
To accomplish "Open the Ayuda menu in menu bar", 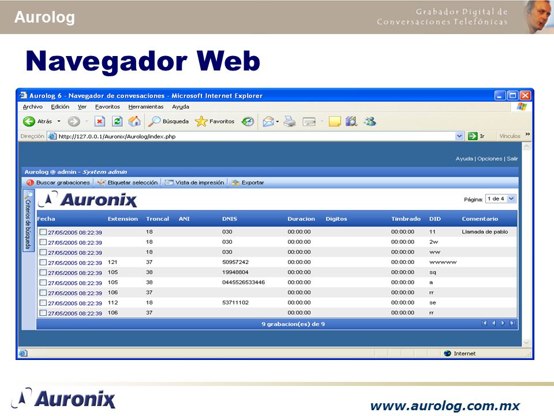I will pos(181,107).
